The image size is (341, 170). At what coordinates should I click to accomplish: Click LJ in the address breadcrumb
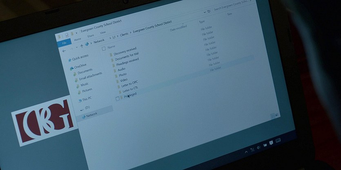[114, 38]
